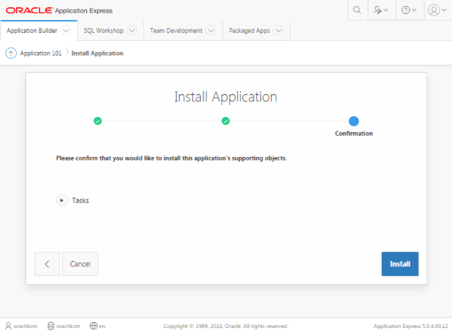
Task: Open Team Development dropdown arrow
Action: click(x=211, y=30)
